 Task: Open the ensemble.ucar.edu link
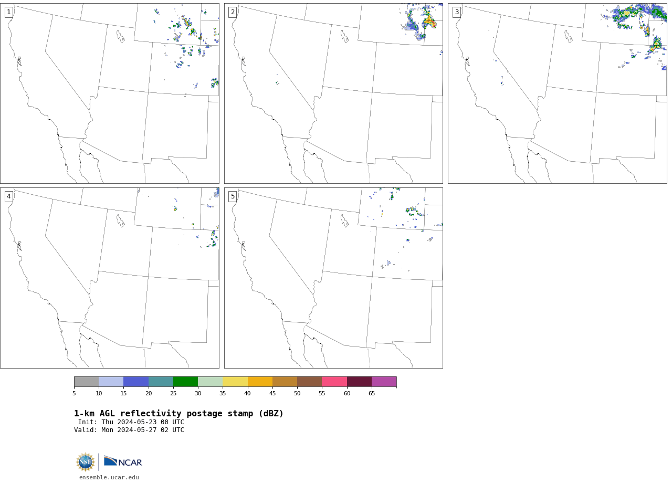click(109, 477)
